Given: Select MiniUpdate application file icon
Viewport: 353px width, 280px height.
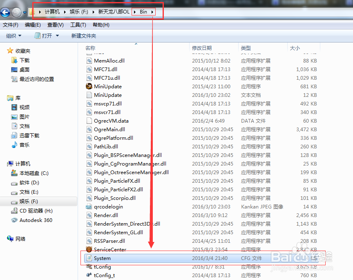Looking at the screenshot, I should point(89,86).
